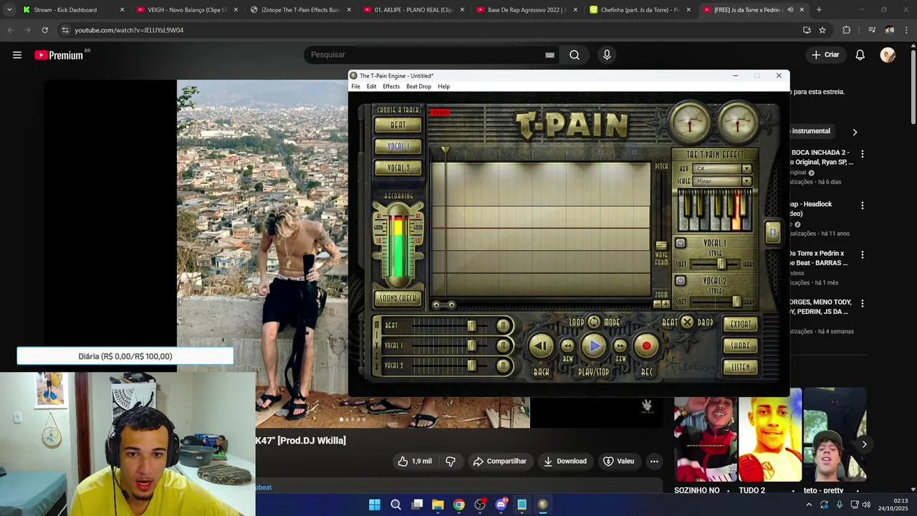Screen dimensions: 917x516
Task: Toggle the Vocal 1 effect power button
Action: (x=681, y=244)
